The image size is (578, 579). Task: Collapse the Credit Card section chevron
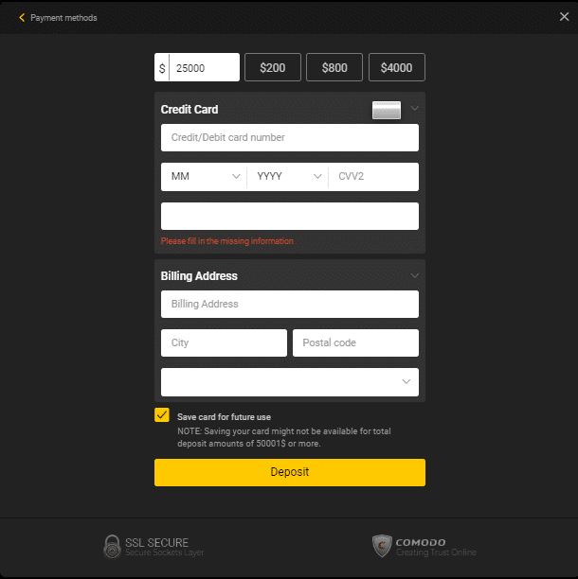pyautogui.click(x=414, y=109)
